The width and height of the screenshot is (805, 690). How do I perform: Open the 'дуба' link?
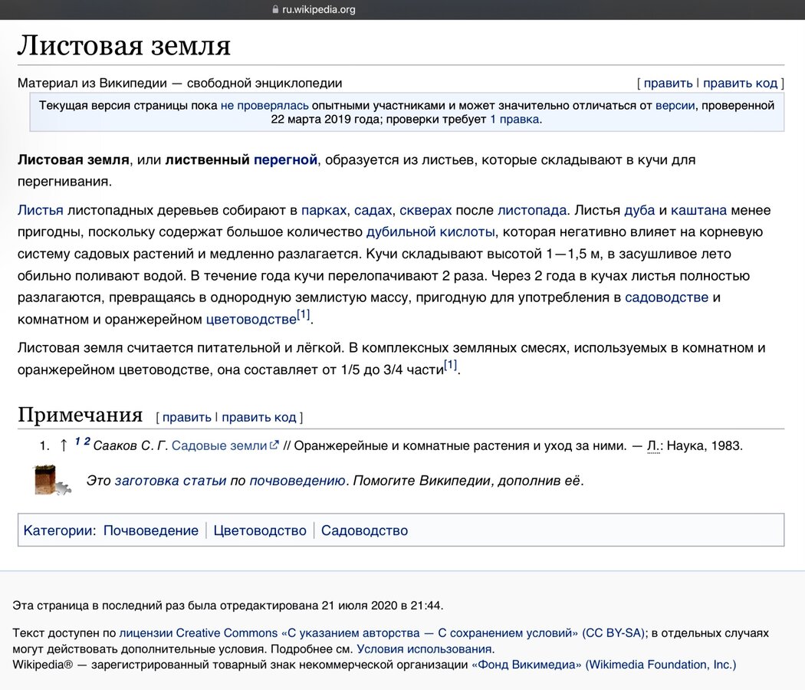(x=639, y=210)
